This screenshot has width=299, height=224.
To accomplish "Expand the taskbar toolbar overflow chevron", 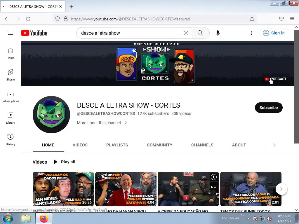I will (243, 215).
